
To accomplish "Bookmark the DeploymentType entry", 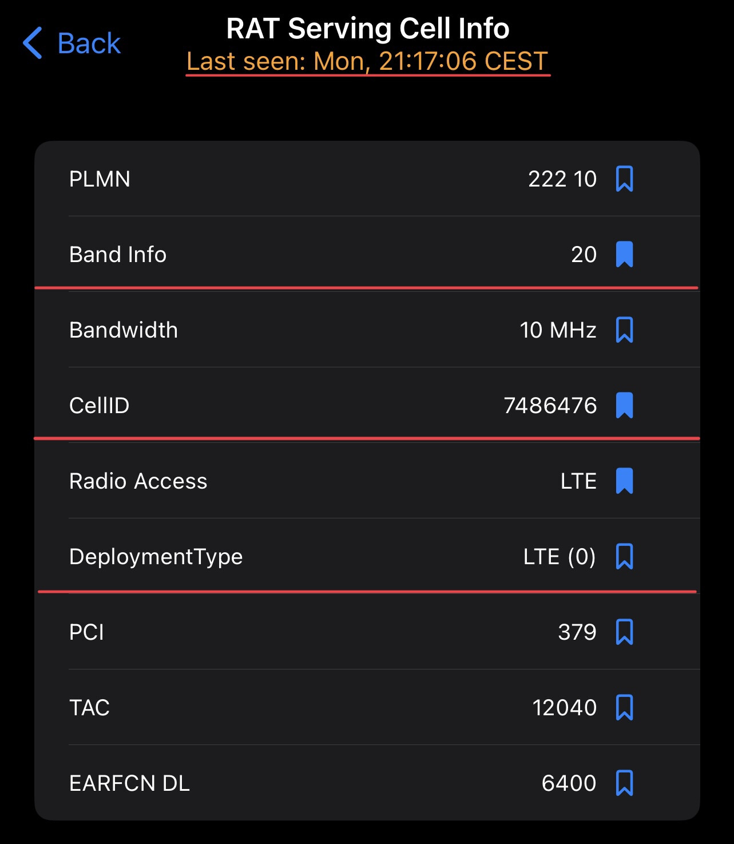I will (x=624, y=557).
